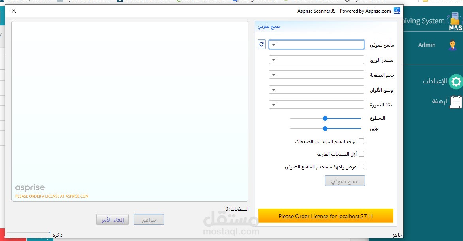Click the إلغاء الأمر cancel button
463x241 pixels.
pyautogui.click(x=113, y=219)
